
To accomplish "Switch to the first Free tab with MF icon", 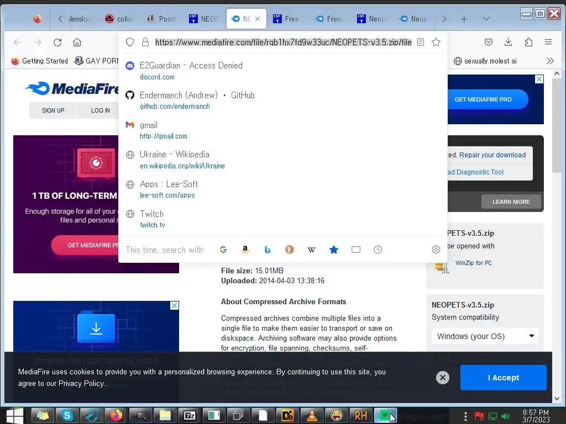I will (x=286, y=19).
